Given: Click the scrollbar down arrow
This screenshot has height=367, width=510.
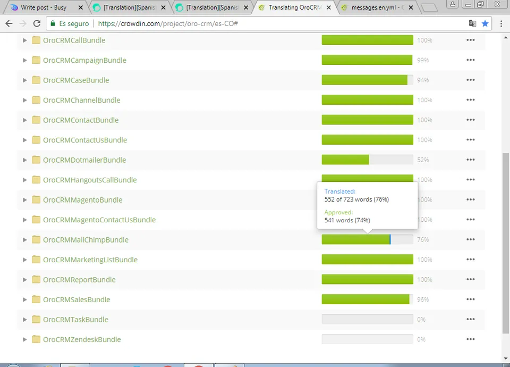Looking at the screenshot, I should [x=505, y=358].
